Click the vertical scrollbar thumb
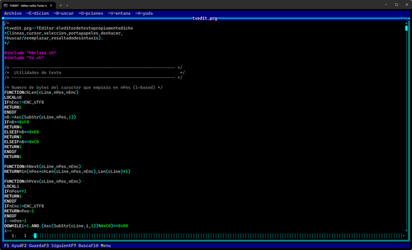412x250 pixels. point(406,28)
